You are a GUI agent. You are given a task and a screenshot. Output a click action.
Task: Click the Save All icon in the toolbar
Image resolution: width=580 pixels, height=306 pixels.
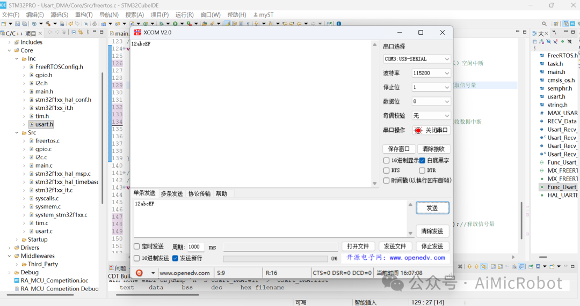point(24,24)
